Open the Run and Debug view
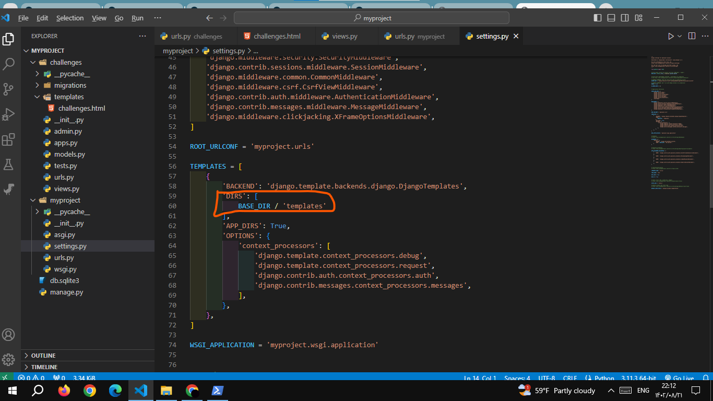The width and height of the screenshot is (713, 401). click(9, 114)
